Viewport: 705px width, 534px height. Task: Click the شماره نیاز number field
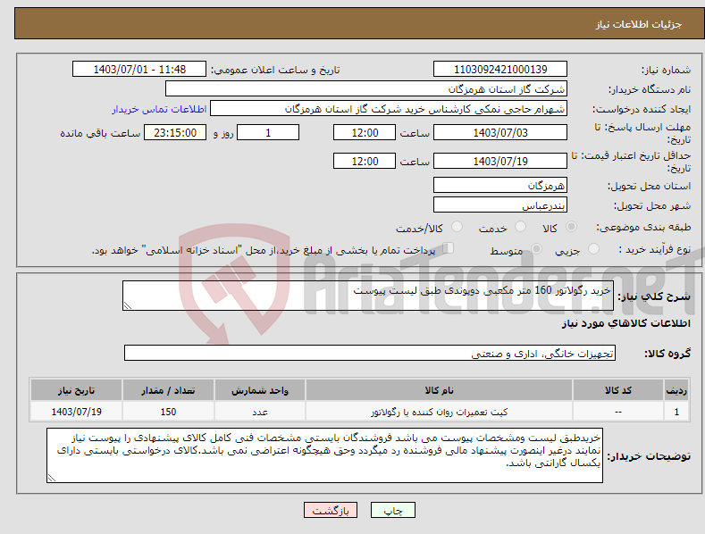pos(500,70)
